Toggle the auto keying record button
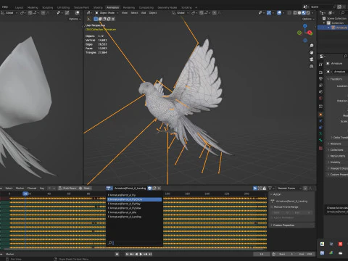The image size is (348, 261). coord(117,254)
